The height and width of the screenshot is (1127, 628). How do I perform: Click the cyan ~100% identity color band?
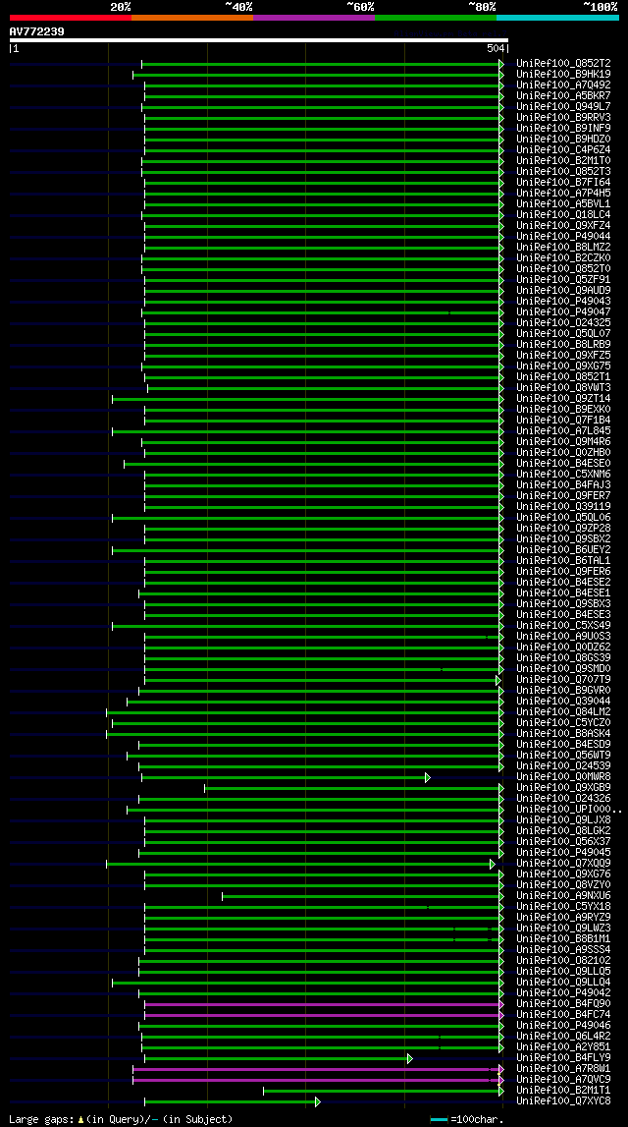(557, 18)
